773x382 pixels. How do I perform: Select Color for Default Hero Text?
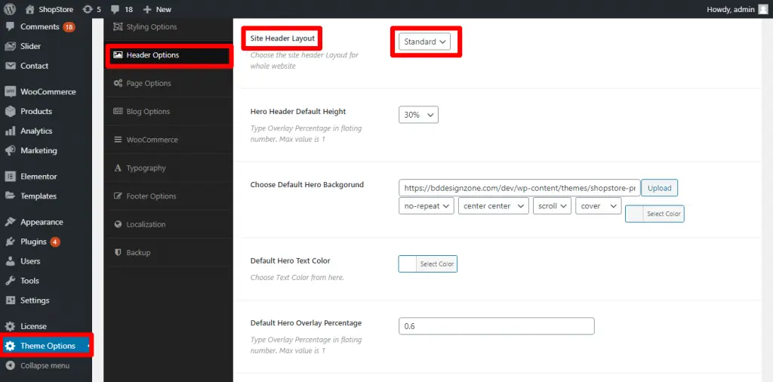pyautogui.click(x=428, y=263)
